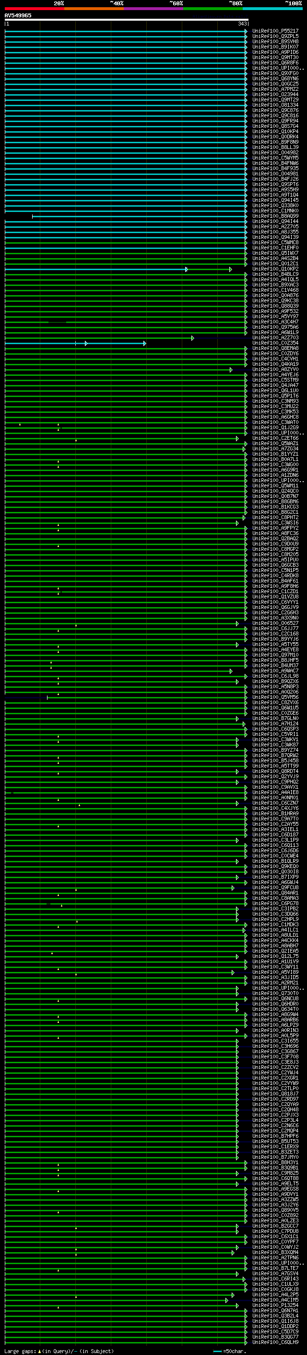Select hit label UniRef100_C1V468
The height and width of the screenshot is (1355, 307).
pyautogui.click(x=275, y=290)
